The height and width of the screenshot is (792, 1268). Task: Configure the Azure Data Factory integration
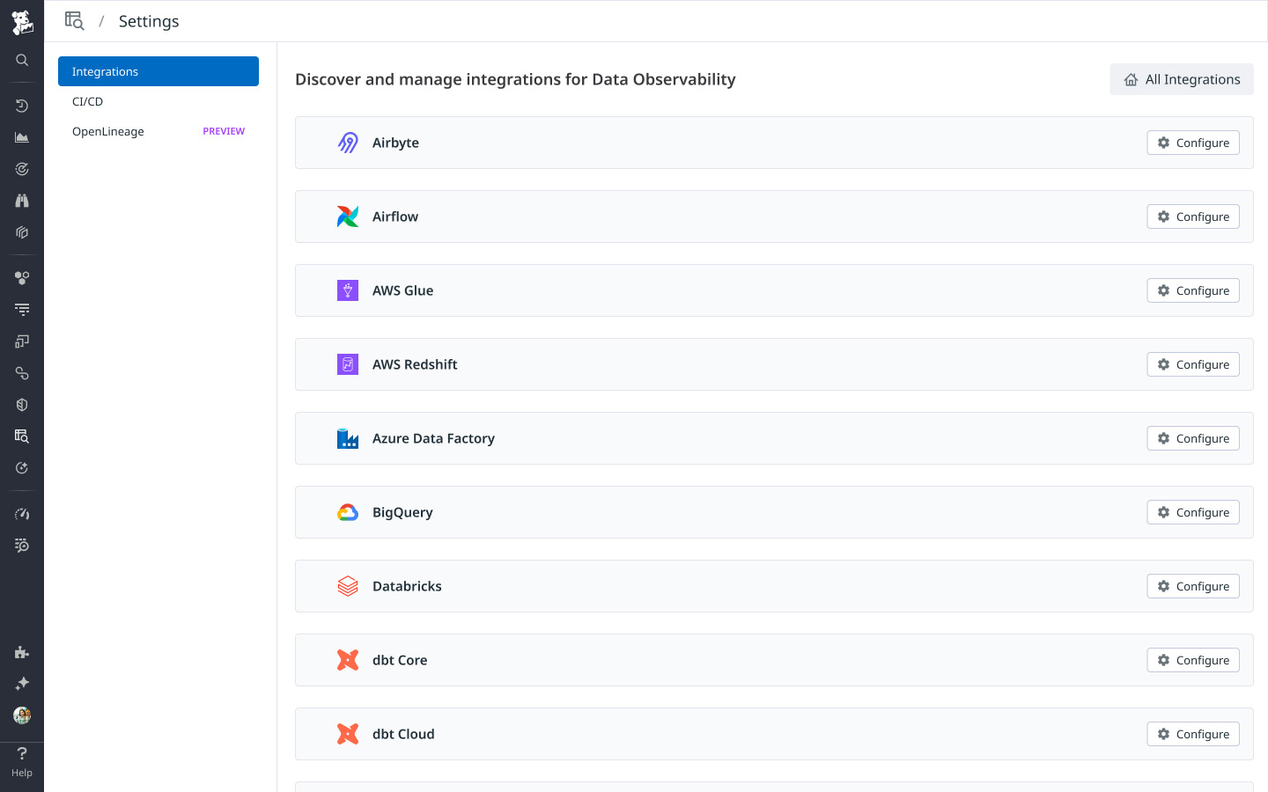click(1193, 438)
